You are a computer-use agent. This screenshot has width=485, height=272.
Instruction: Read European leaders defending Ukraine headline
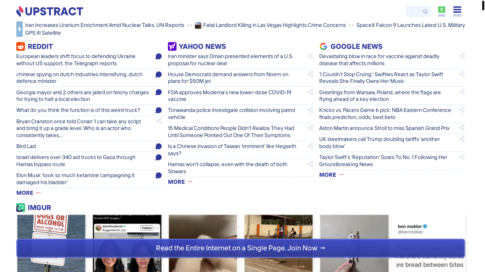[76, 60]
